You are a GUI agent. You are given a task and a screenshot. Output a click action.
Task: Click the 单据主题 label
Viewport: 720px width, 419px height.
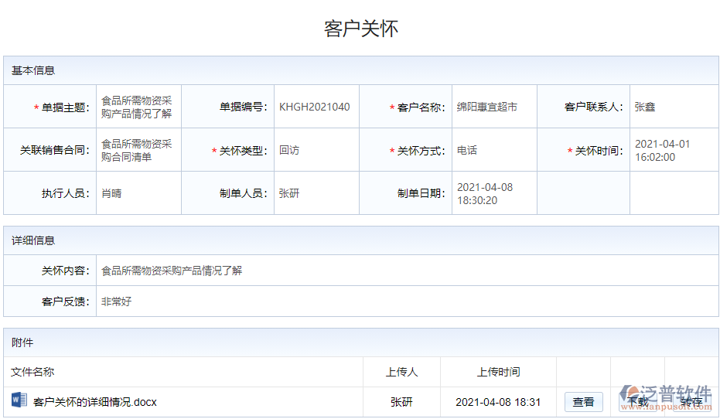[65, 107]
